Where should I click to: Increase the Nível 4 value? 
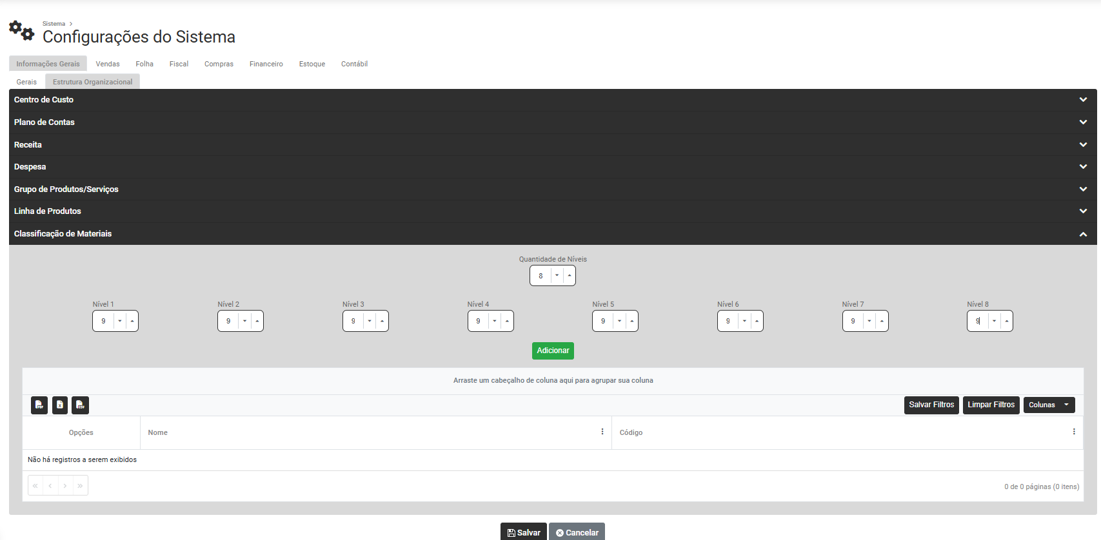[507, 321]
